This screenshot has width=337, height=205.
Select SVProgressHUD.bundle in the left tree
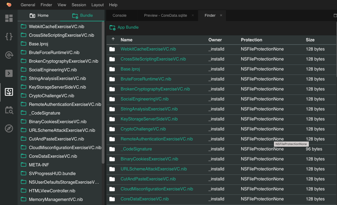(52, 173)
